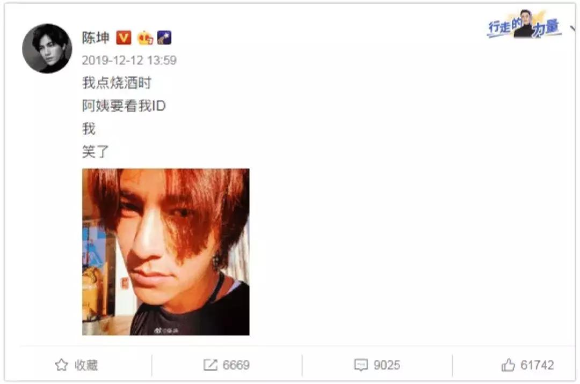Open the 陈坤 username link

96,38
